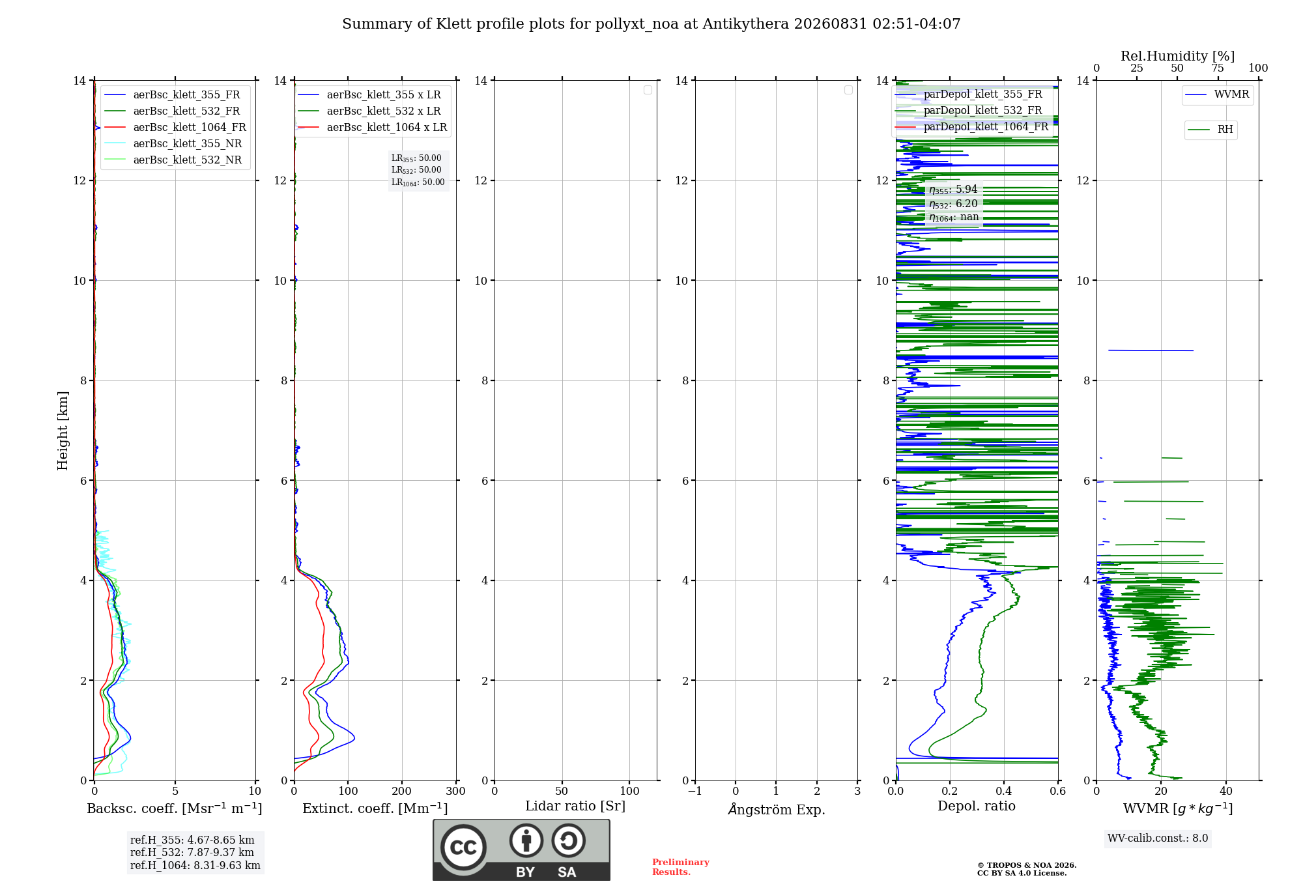Image resolution: width=1303 pixels, height=886 pixels.
Task: Click the η355: 5.94 value
Action: pos(953,190)
